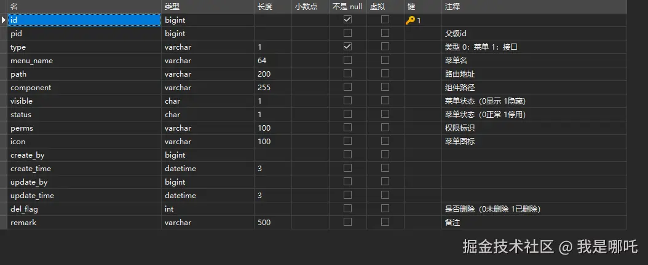
Task: Enable 'not null' for del_flag field
Action: pos(347,209)
